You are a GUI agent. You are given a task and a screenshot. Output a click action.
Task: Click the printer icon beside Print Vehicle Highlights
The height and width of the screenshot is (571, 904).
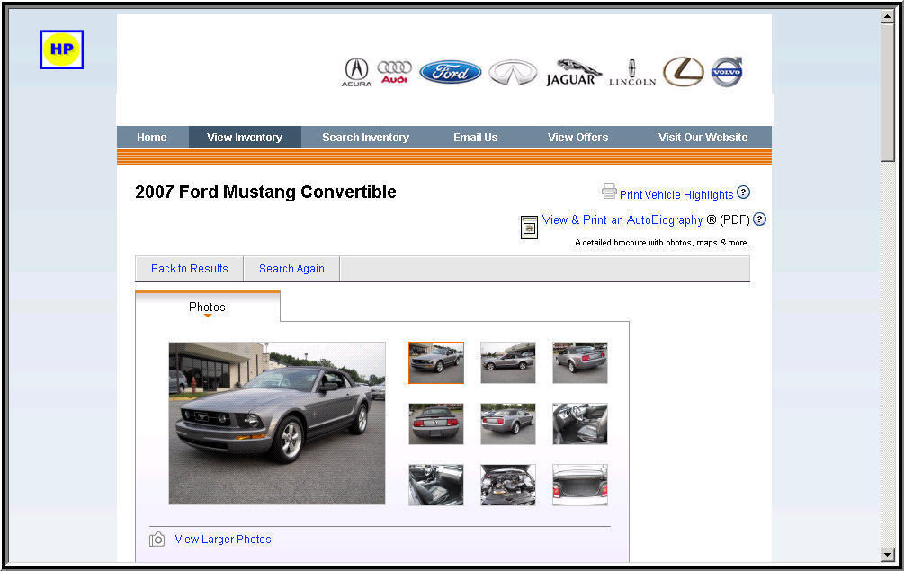(x=609, y=192)
